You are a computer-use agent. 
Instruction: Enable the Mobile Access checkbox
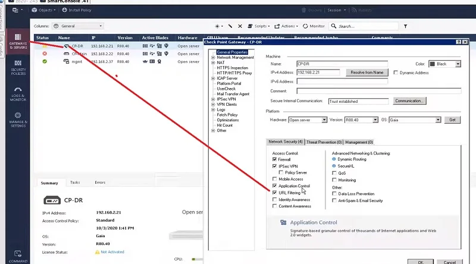click(x=275, y=179)
